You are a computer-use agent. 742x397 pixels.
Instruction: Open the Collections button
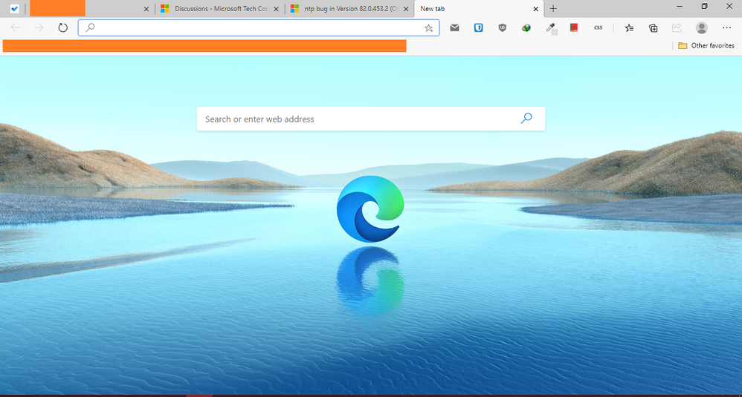[x=653, y=28]
